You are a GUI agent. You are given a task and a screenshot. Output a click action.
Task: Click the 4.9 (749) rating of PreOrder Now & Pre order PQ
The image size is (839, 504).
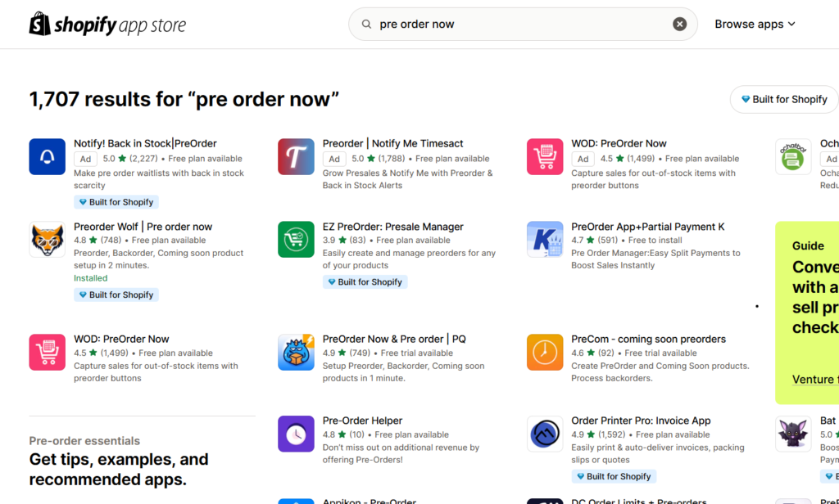click(x=347, y=353)
